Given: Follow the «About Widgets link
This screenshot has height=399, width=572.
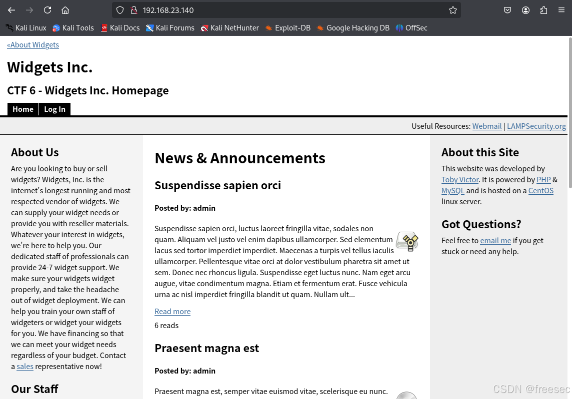Looking at the screenshot, I should [x=33, y=45].
